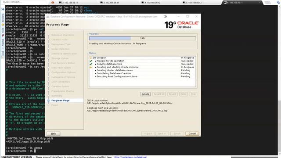
Task: Open the mobaxterm.mobatek.net link
Action: tap(130, 157)
